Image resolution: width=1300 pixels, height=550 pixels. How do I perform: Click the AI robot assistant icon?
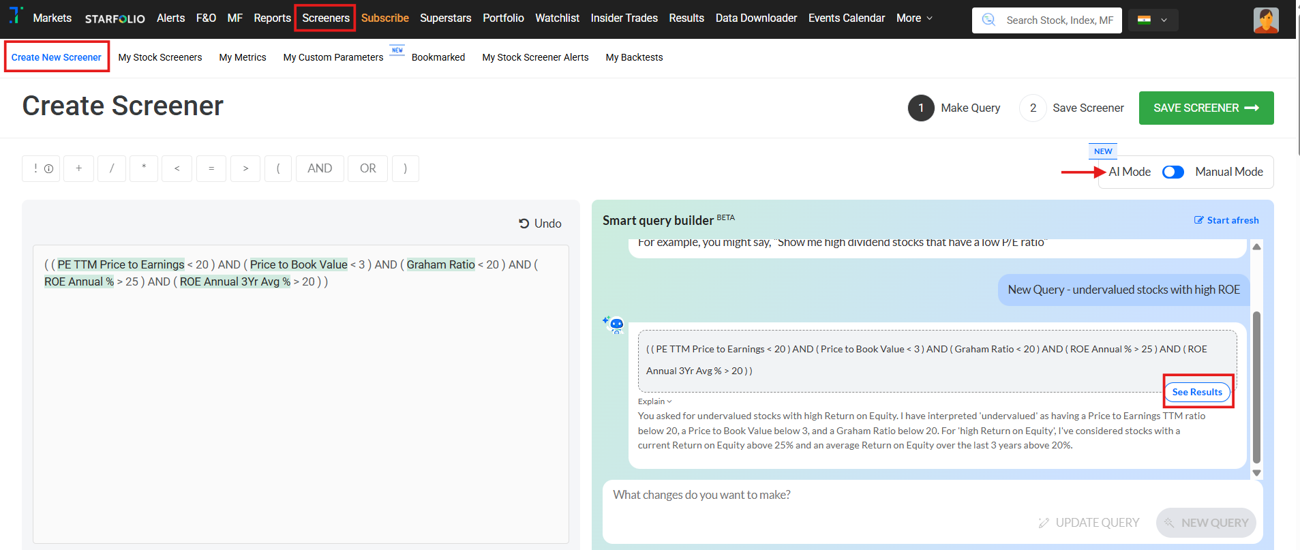click(614, 324)
